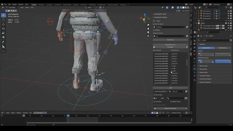Click the Source Armature input field

(169, 27)
